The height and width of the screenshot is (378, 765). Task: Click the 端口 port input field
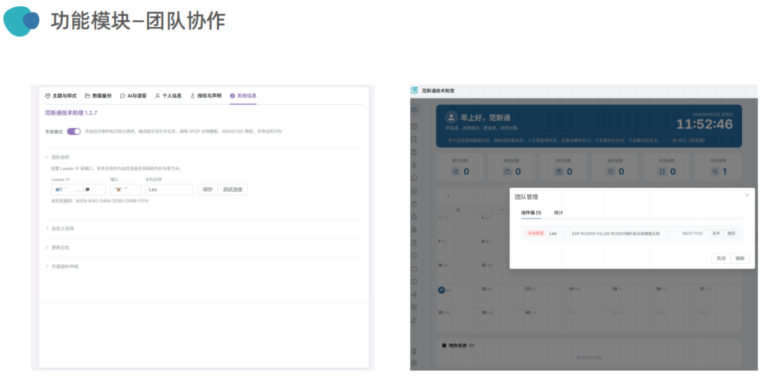coord(125,190)
